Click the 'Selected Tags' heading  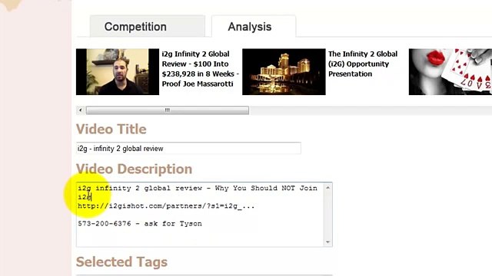pyautogui.click(x=121, y=262)
